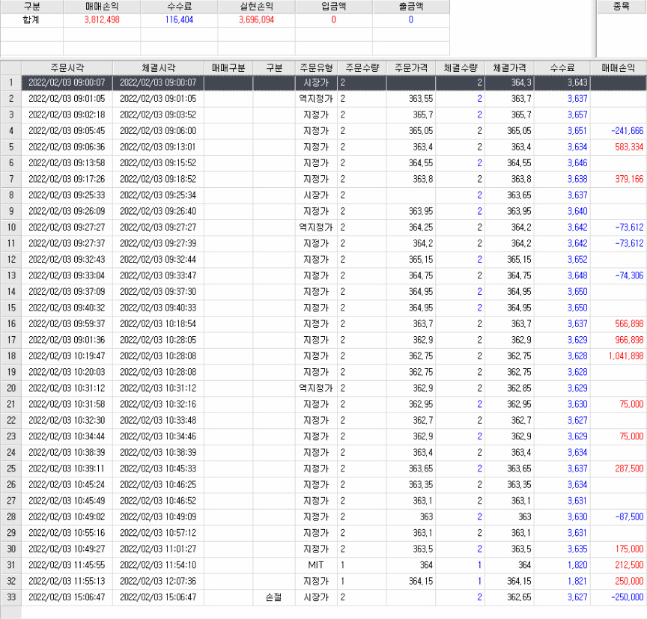Select the 주문유형 column header
The width and height of the screenshot is (647, 619).
[x=316, y=67]
